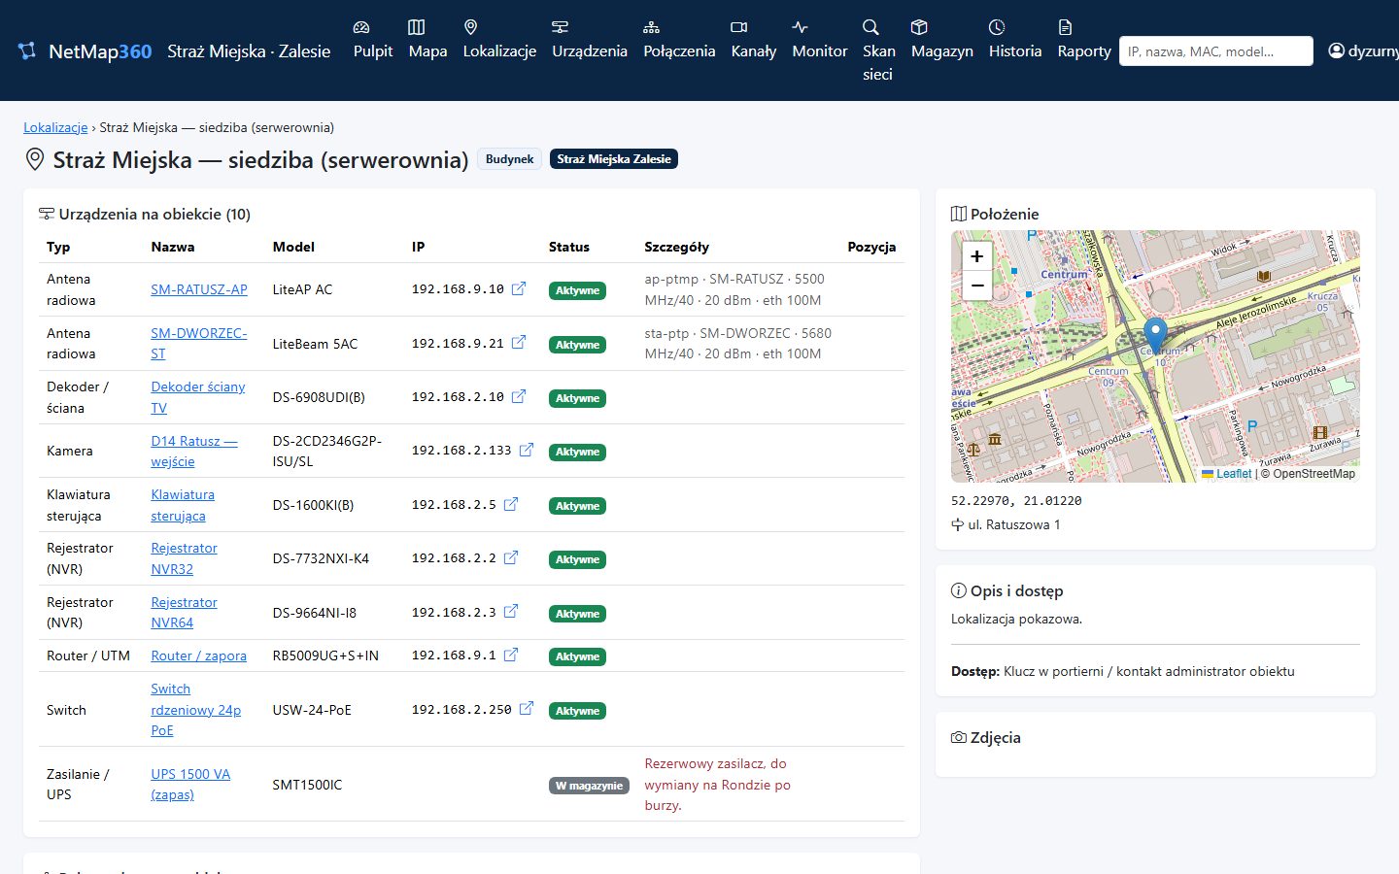Click the user avatar icon for dyżurny
1399x874 pixels.
click(1337, 50)
